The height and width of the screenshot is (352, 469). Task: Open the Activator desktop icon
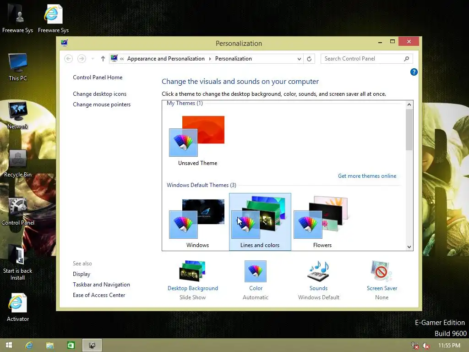coord(18,308)
